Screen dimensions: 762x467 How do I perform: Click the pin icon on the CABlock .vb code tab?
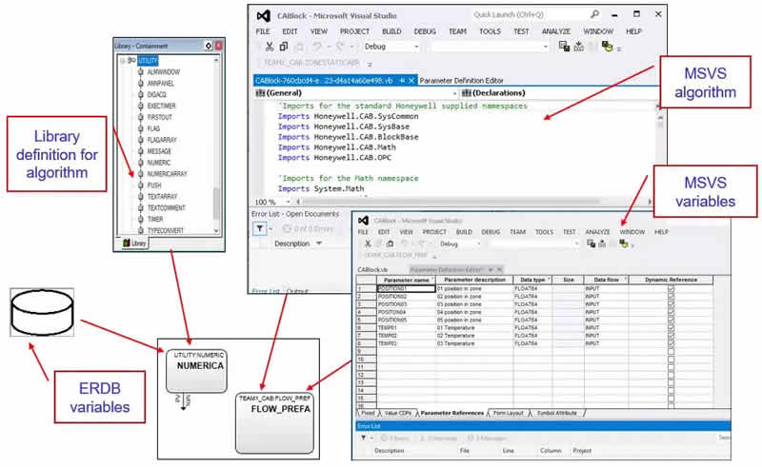[402, 81]
